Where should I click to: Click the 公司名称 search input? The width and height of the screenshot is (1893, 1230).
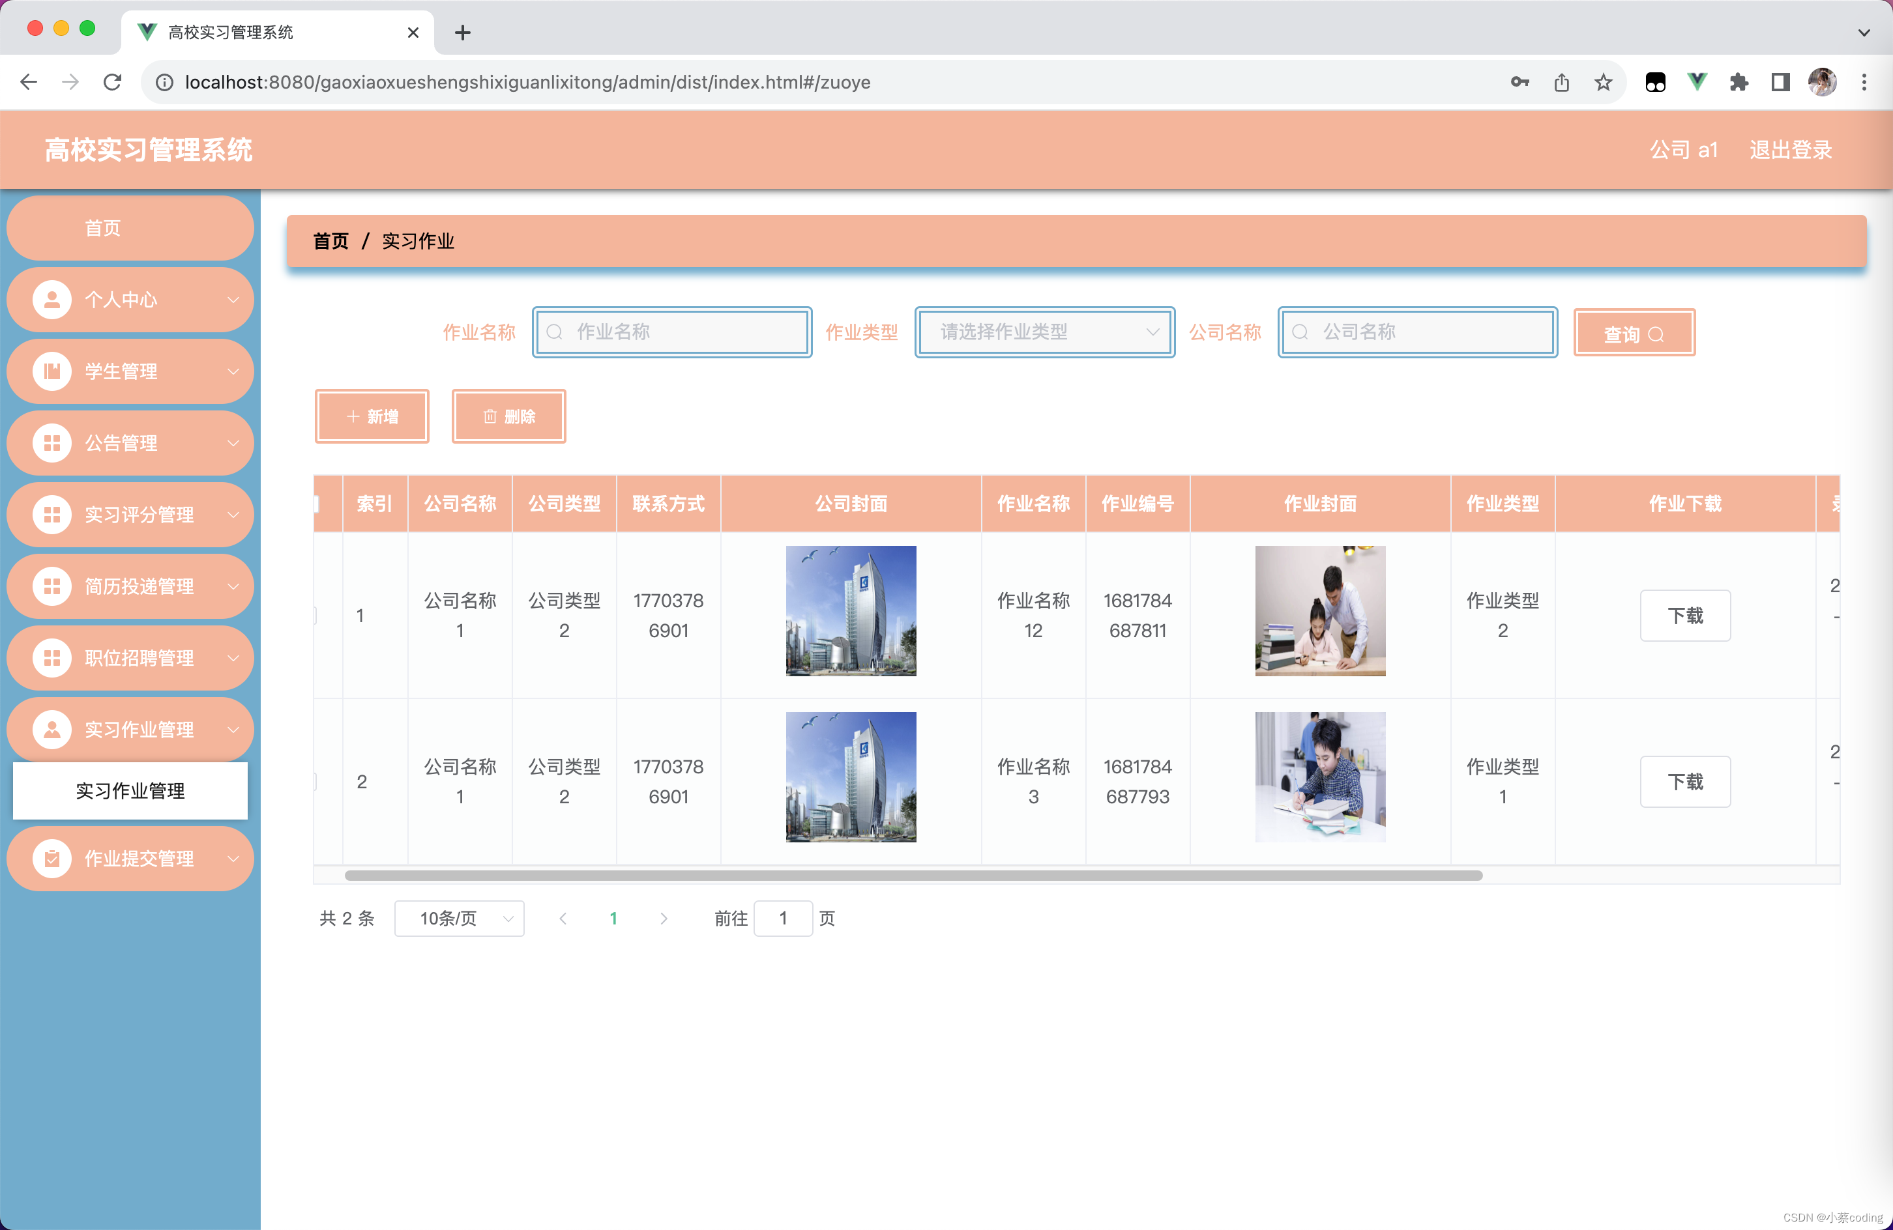(1417, 332)
